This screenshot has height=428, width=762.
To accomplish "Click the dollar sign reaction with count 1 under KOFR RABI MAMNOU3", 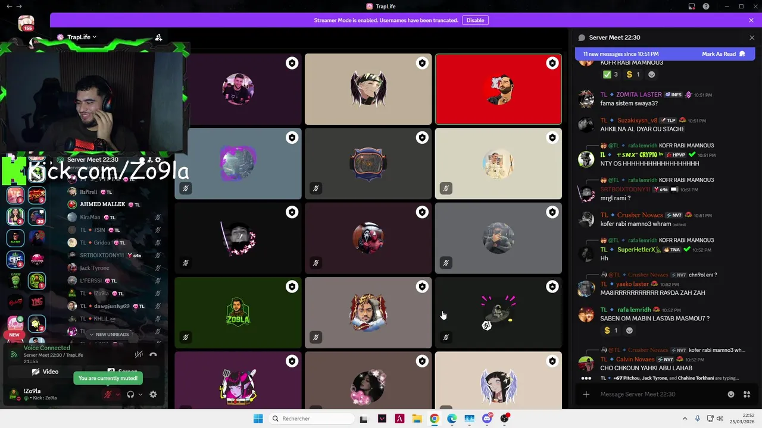I will click(x=632, y=74).
